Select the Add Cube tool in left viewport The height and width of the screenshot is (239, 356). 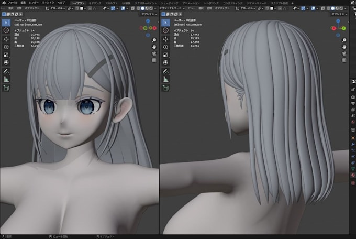tap(6, 88)
